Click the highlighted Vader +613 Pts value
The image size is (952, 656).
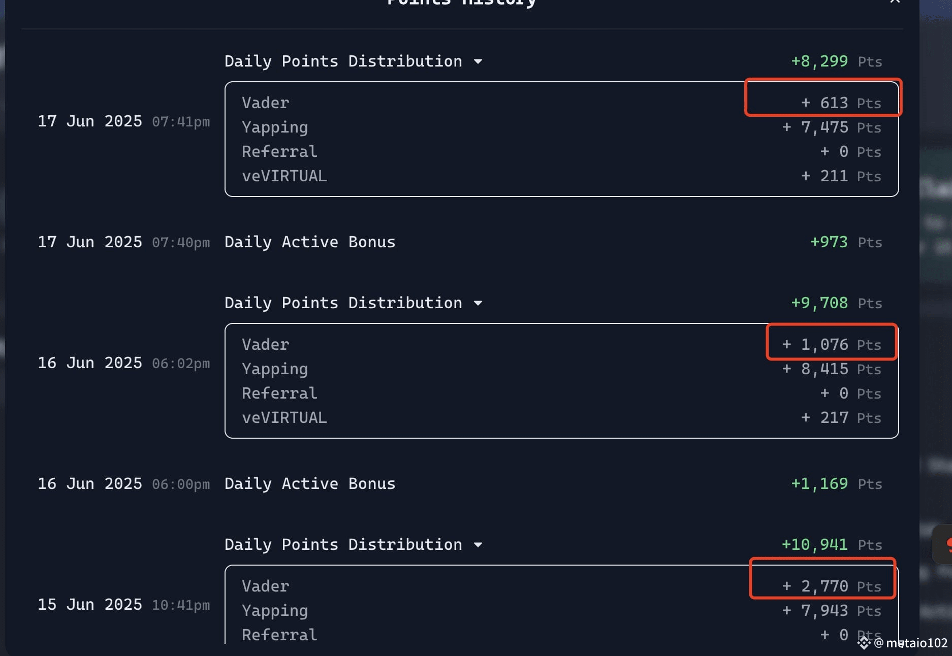click(x=841, y=103)
